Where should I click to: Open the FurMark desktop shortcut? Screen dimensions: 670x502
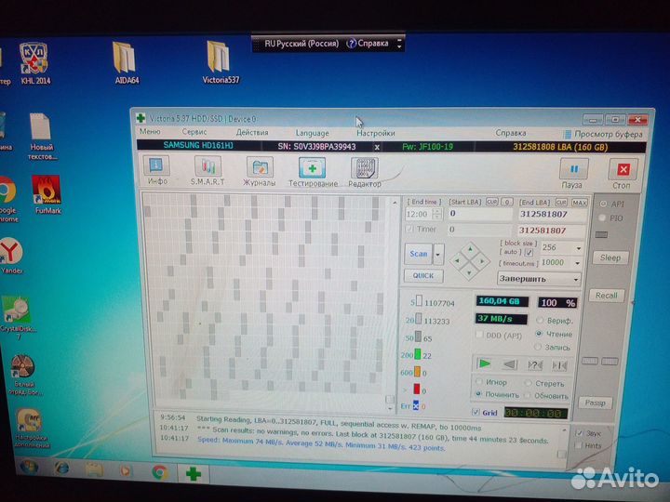pyautogui.click(x=47, y=193)
